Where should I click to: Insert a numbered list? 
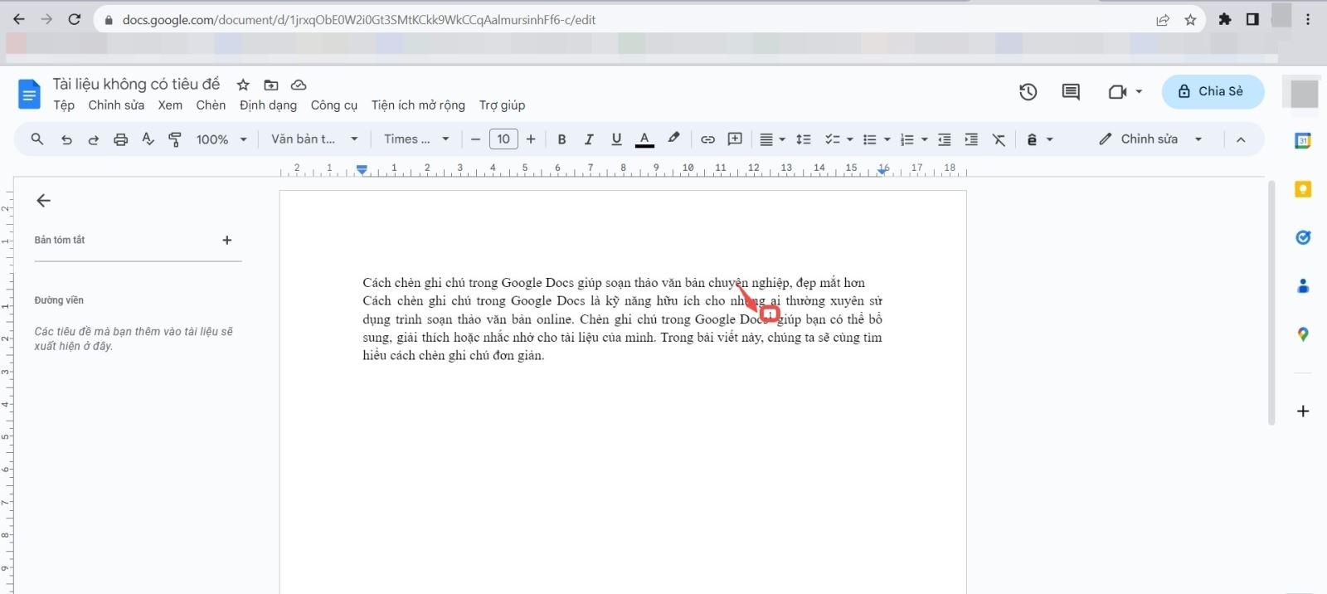[x=907, y=139]
